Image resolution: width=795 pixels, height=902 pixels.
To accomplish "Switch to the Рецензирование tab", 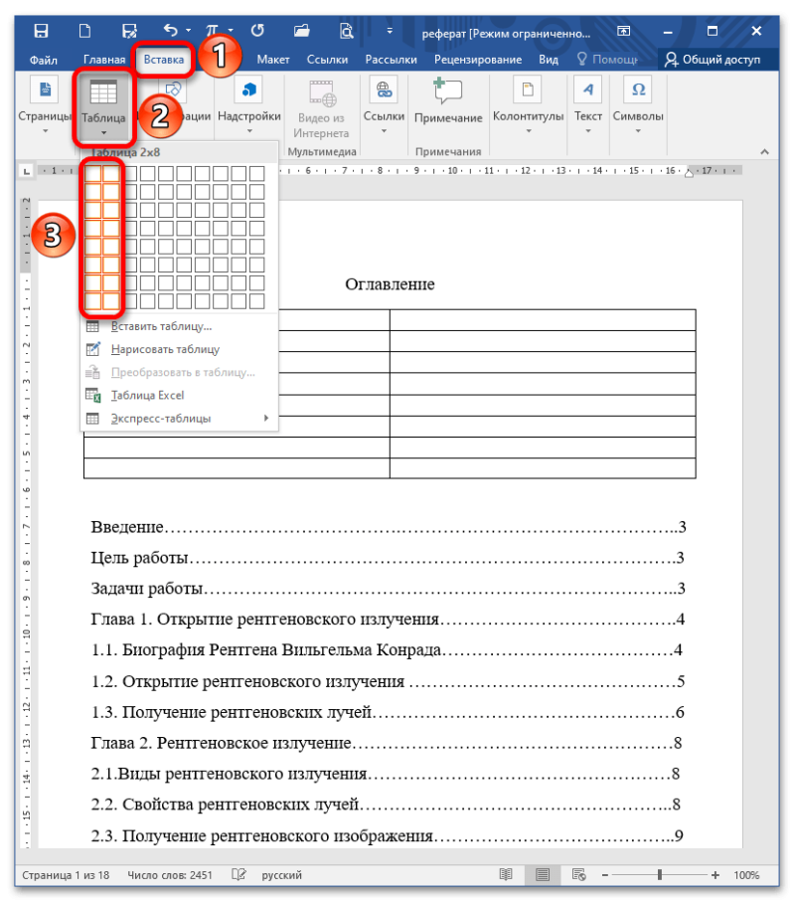I will pos(478,60).
